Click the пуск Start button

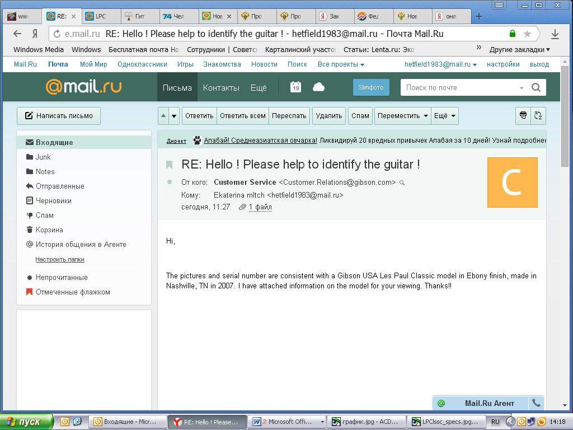click(x=26, y=422)
